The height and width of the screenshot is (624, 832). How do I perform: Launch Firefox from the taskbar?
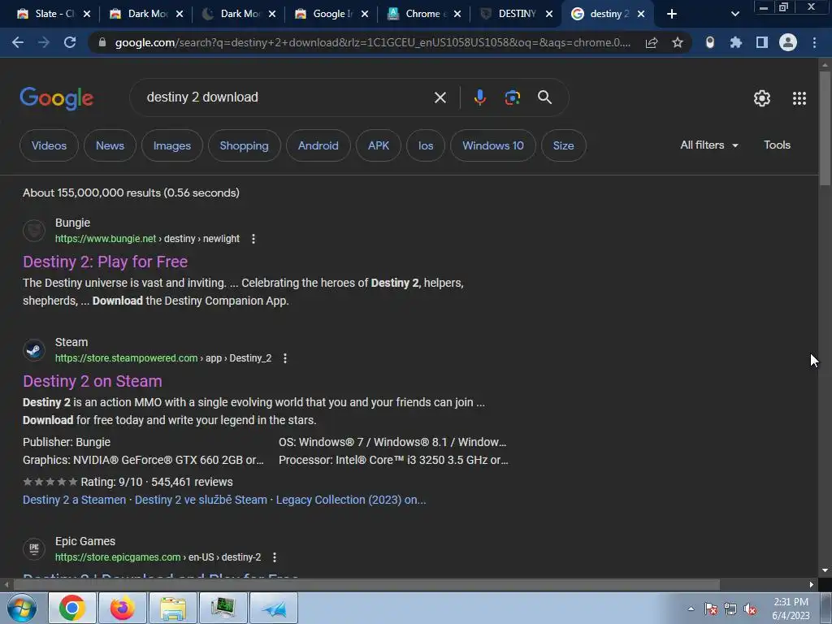coord(122,608)
